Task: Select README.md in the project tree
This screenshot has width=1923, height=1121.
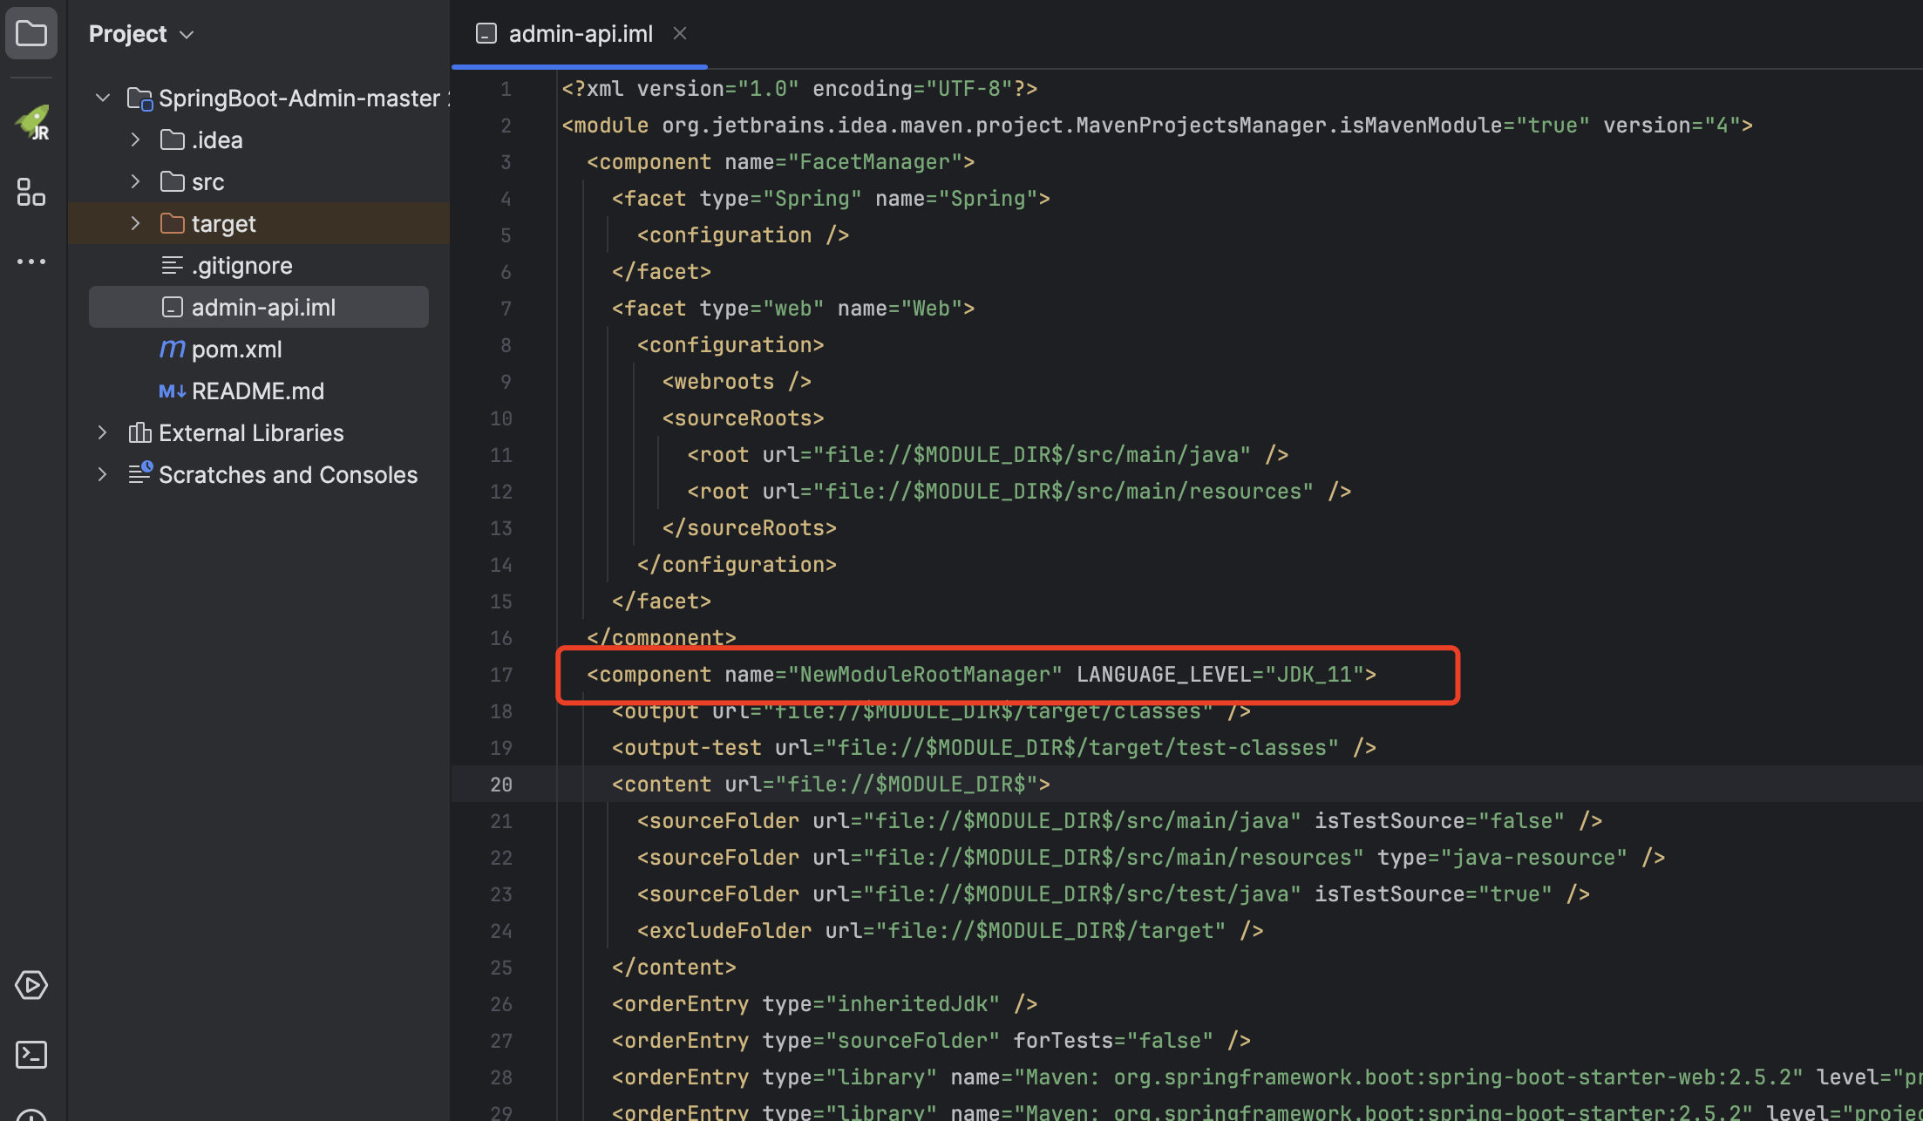Action: pyautogui.click(x=259, y=391)
